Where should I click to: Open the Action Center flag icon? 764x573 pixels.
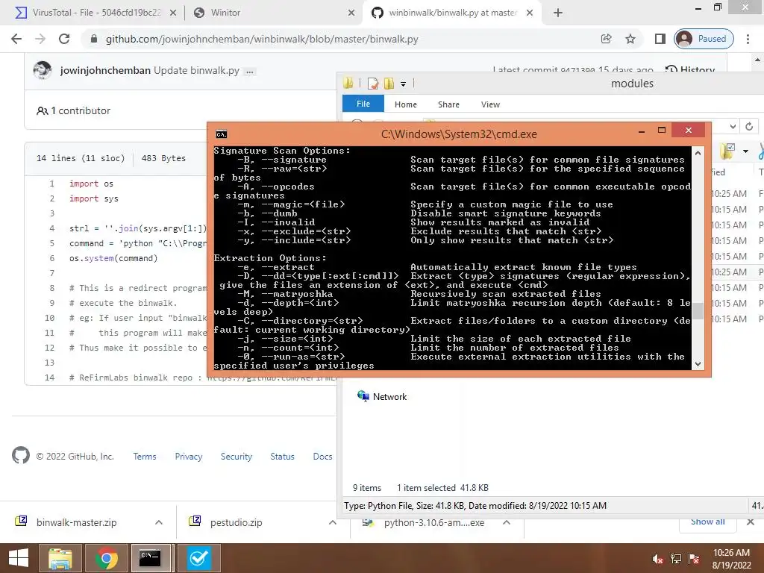(x=695, y=559)
